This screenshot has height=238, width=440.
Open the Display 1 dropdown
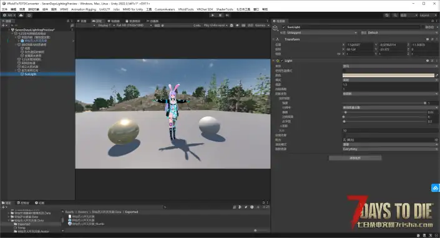coord(106,26)
